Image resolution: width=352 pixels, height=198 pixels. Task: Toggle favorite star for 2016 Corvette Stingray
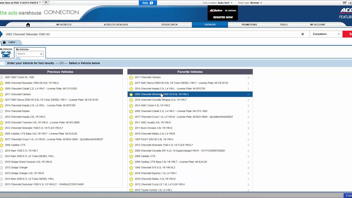131,100
